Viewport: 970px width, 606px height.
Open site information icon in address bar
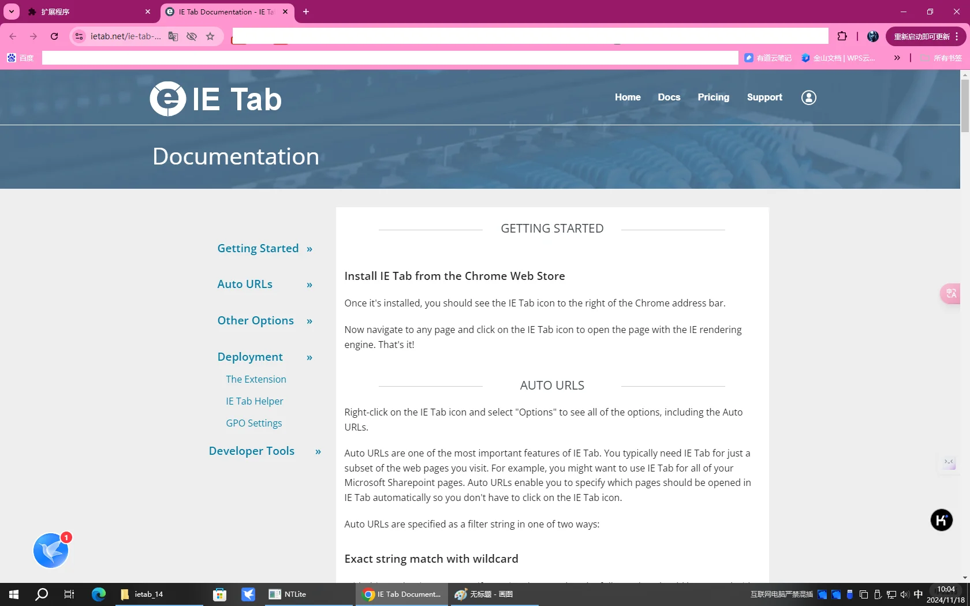pyautogui.click(x=79, y=36)
